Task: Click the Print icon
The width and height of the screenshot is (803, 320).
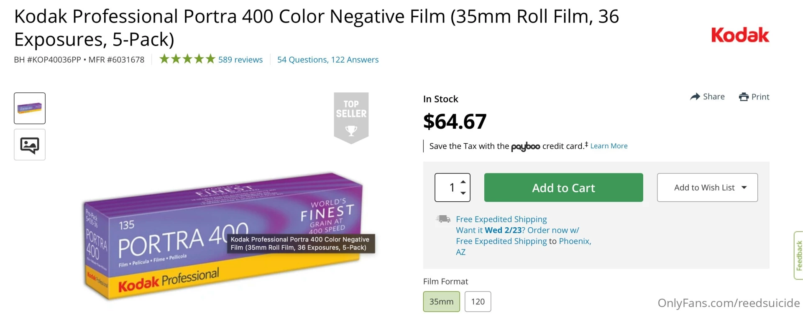Action: [x=745, y=97]
